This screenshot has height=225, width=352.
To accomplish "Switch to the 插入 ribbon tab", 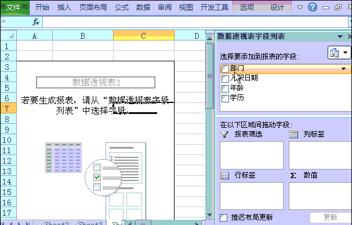I will 64,8.
